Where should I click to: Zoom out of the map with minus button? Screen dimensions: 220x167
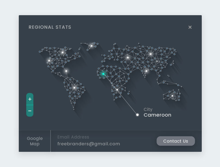[30, 111]
